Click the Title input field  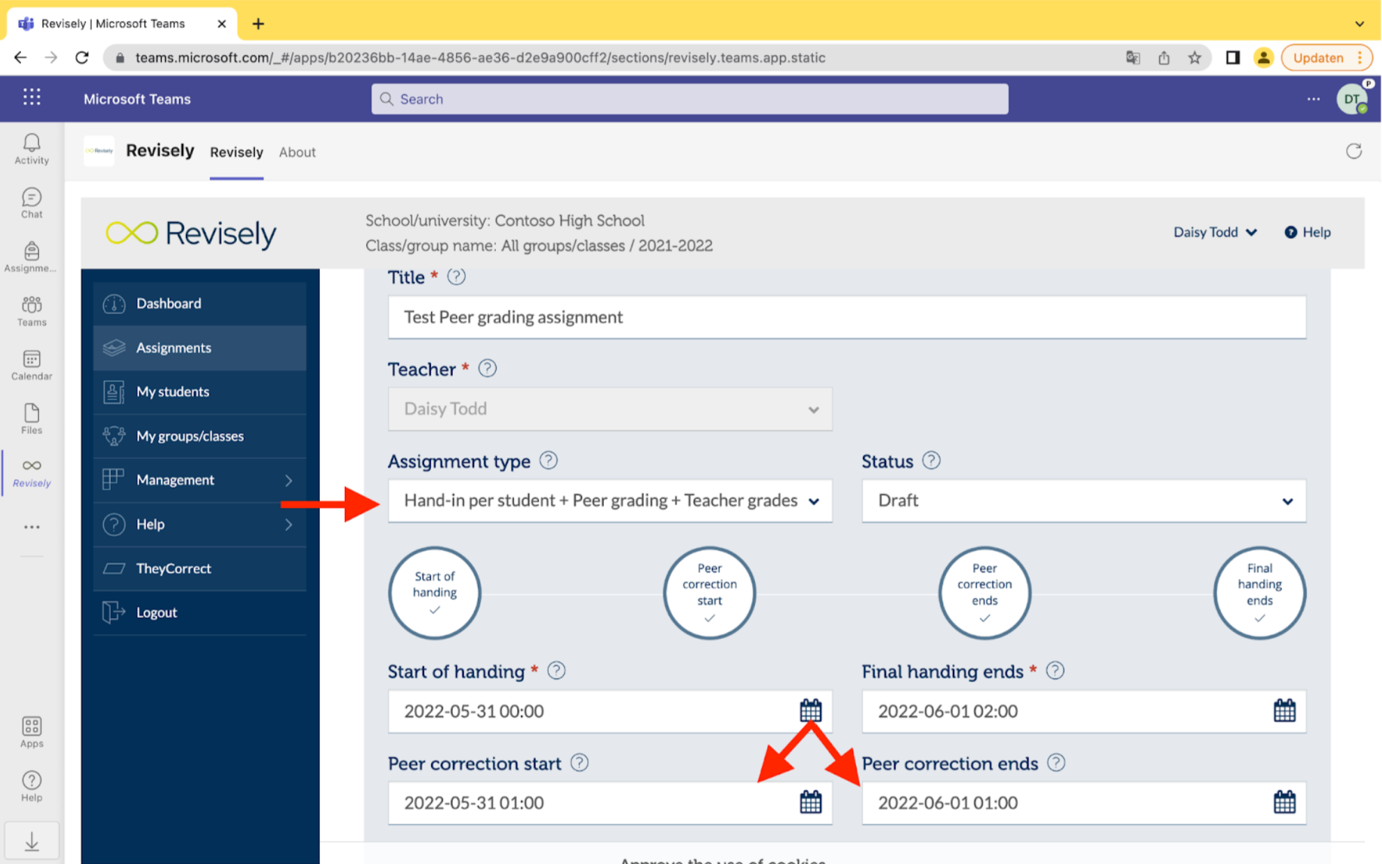(846, 318)
